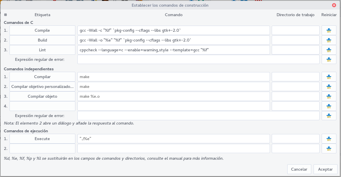
Task: Reset the fourth independent command row
Action: click(329, 106)
